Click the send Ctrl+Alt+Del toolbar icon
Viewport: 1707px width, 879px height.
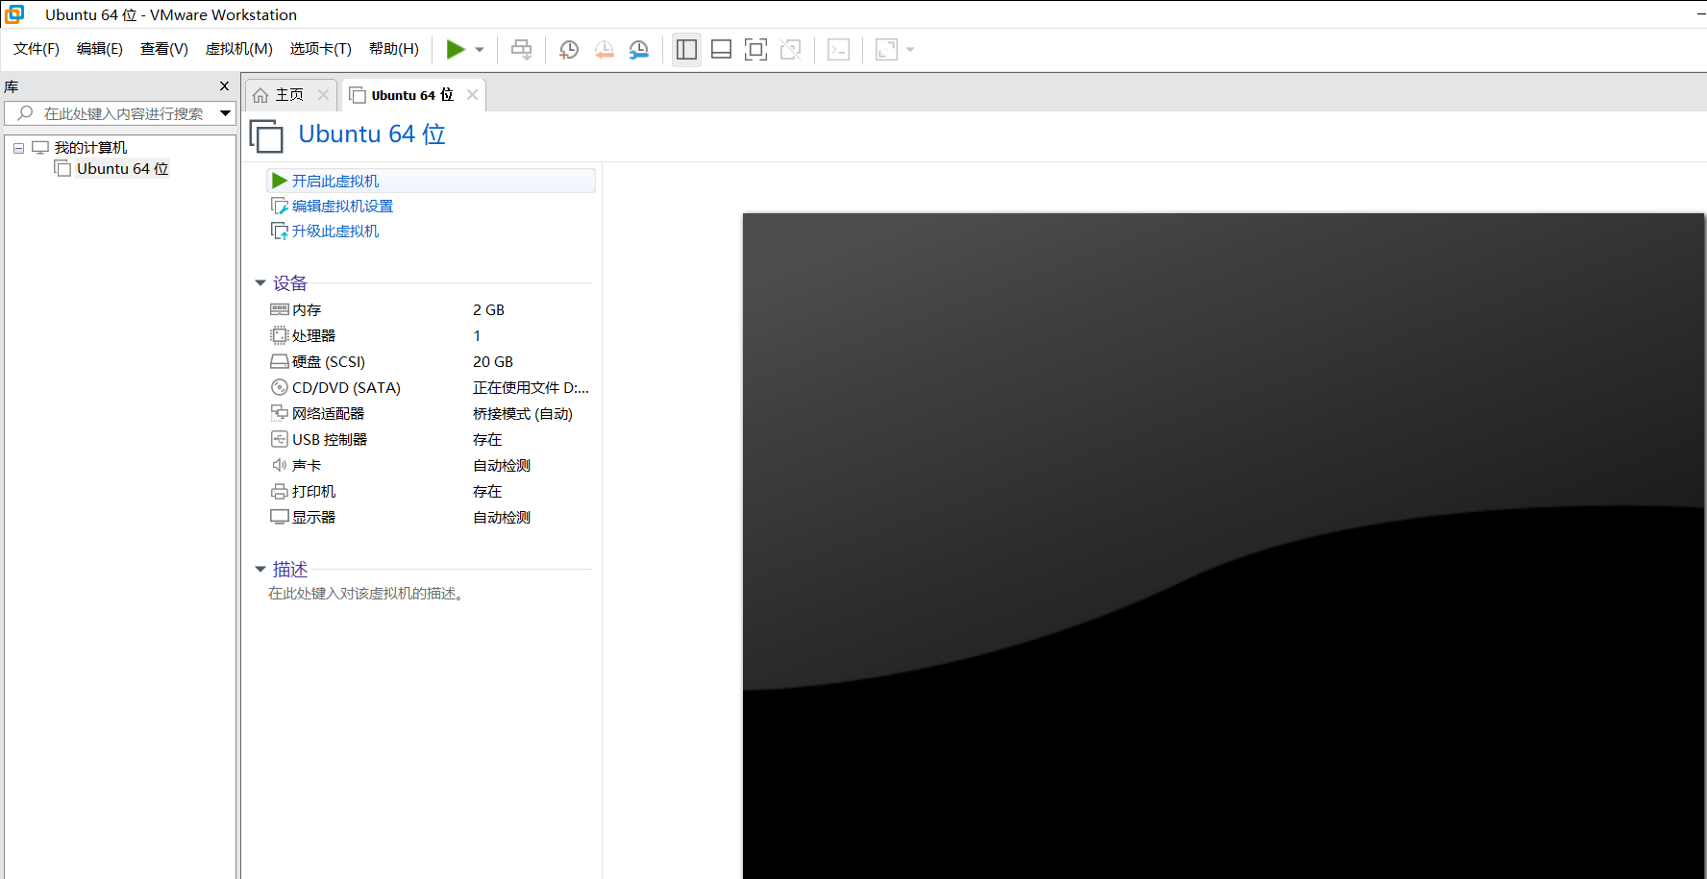521,49
